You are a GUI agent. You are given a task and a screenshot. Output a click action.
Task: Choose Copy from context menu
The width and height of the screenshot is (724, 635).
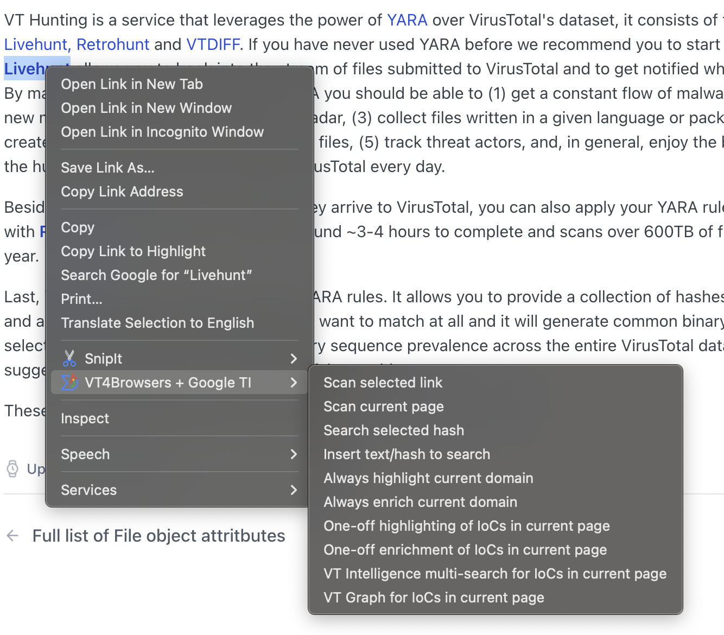pos(180,227)
